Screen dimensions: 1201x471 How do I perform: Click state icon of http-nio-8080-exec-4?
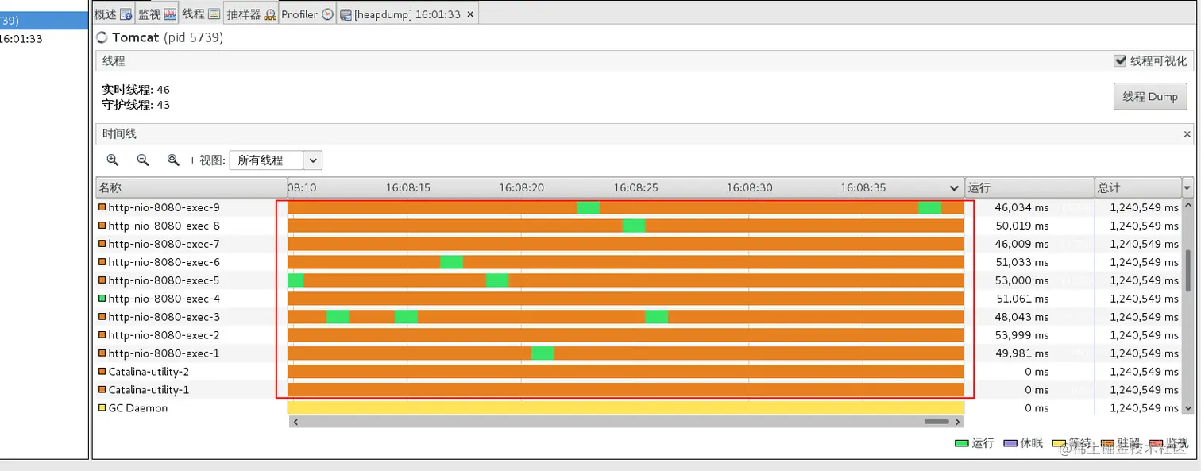coord(102,299)
